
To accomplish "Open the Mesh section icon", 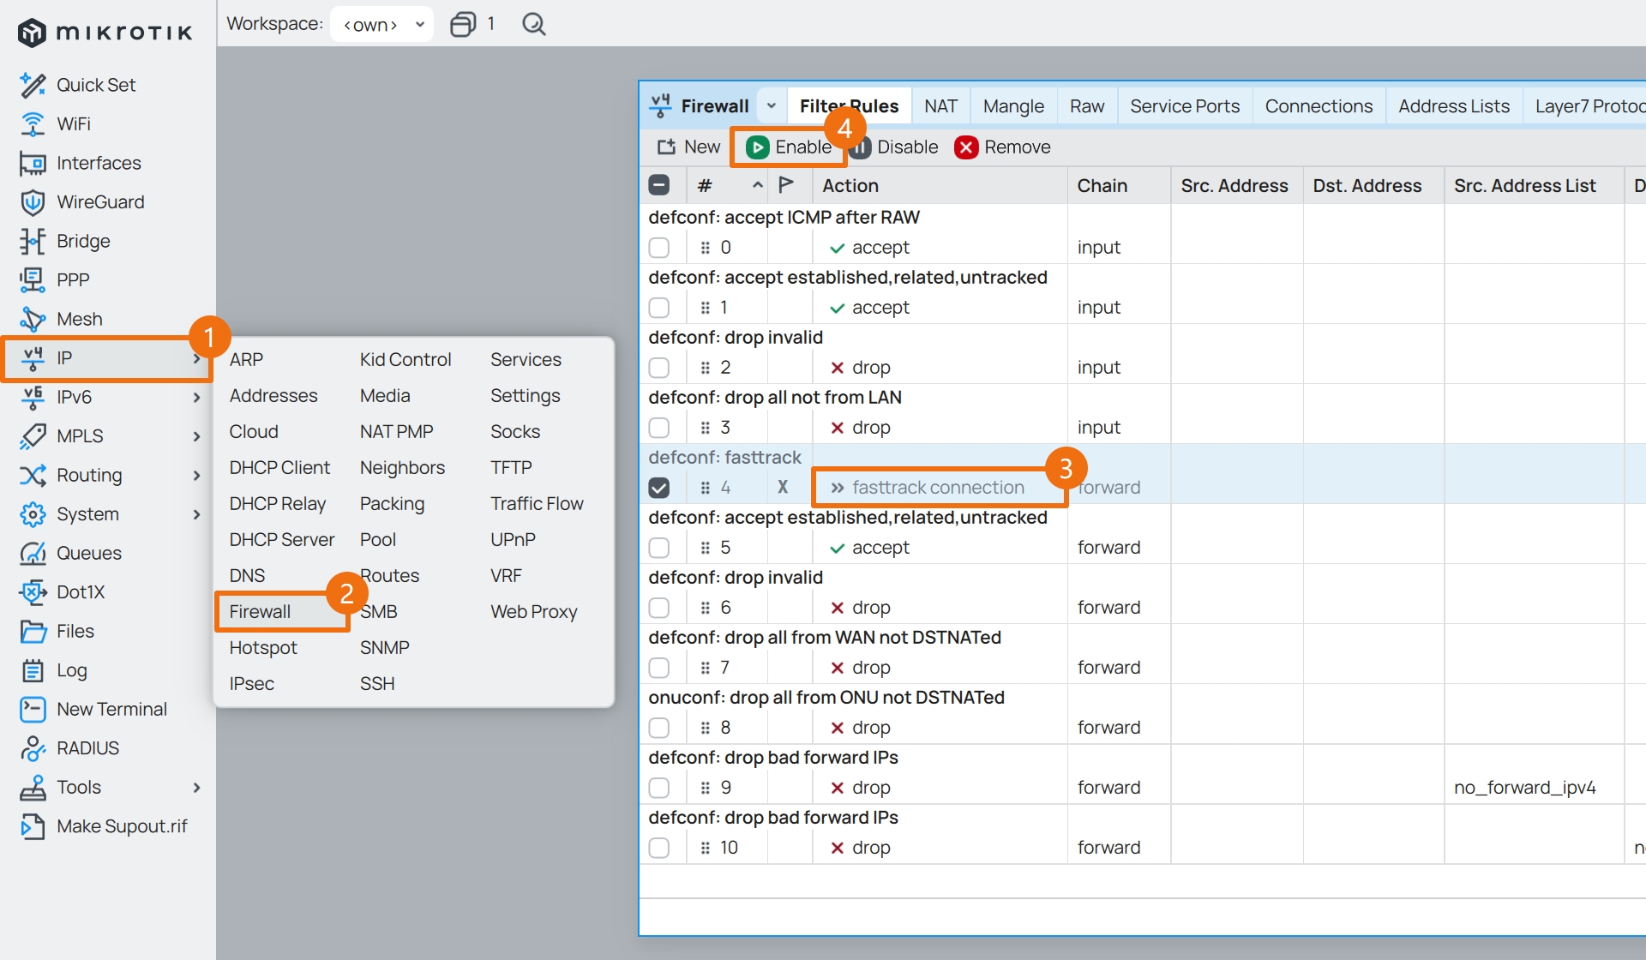I will pyautogui.click(x=33, y=319).
